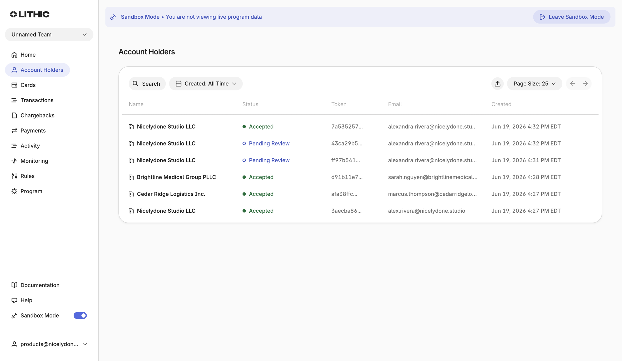Click Leave Sandbox Mode button
This screenshot has height=361, width=622.
point(571,17)
